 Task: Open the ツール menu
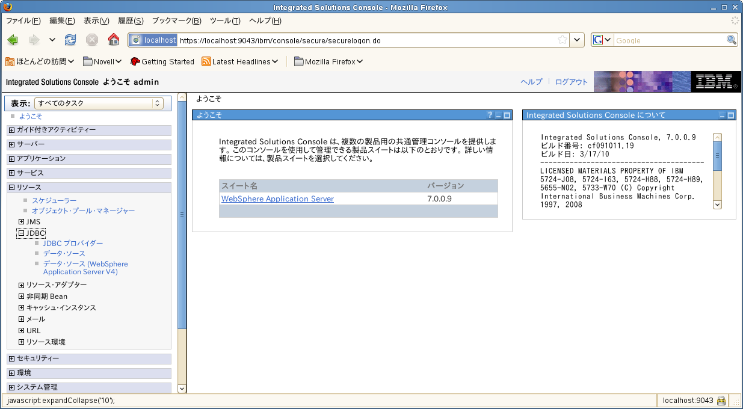pos(225,21)
